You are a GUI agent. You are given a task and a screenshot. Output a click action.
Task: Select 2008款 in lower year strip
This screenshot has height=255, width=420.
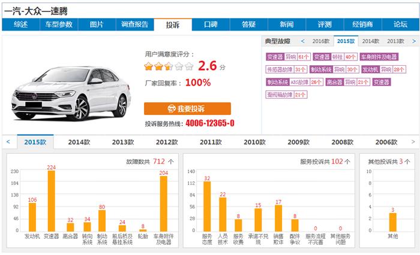click(343, 142)
